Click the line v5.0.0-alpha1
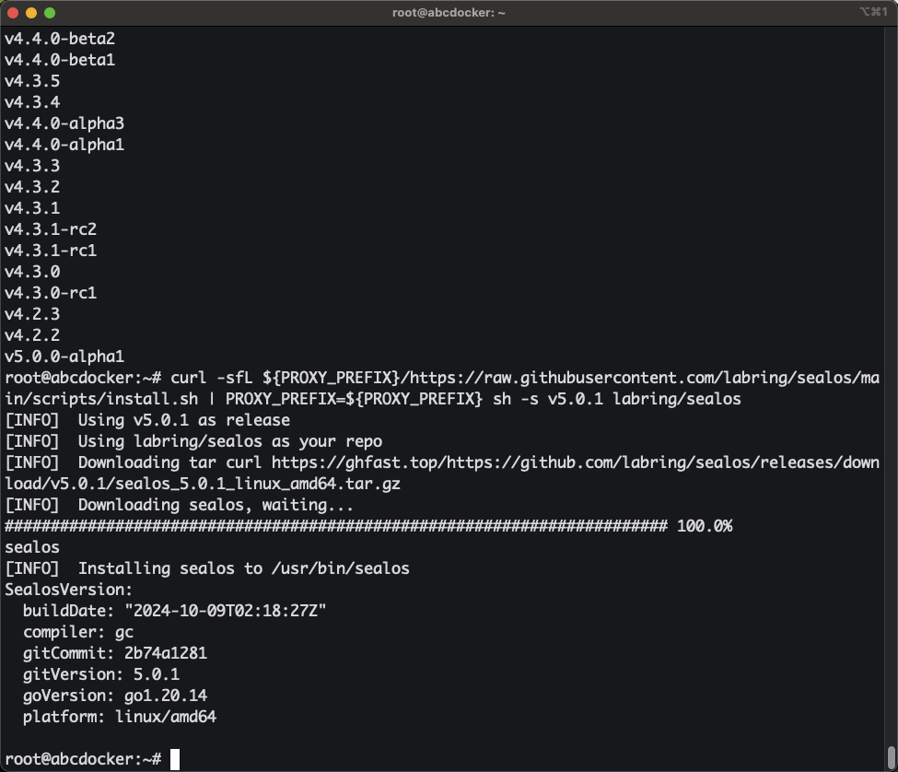898x772 pixels. point(64,357)
